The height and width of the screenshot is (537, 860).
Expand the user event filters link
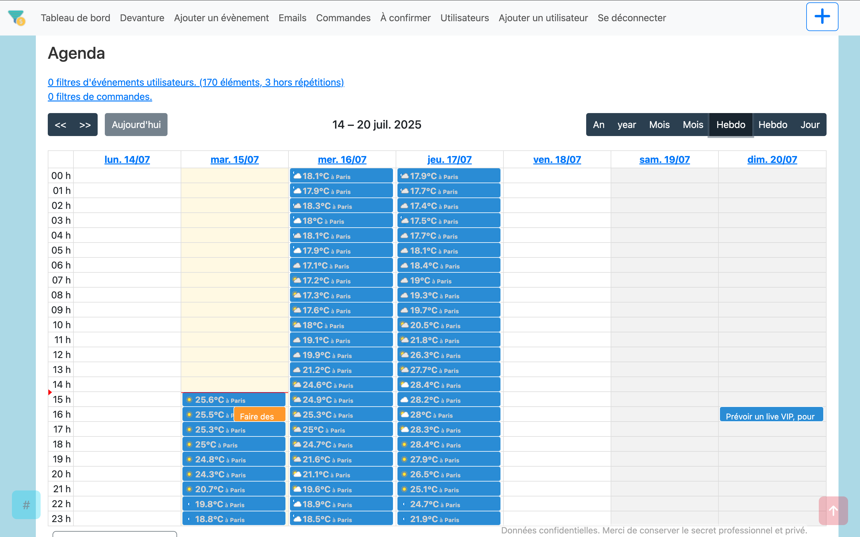[196, 82]
